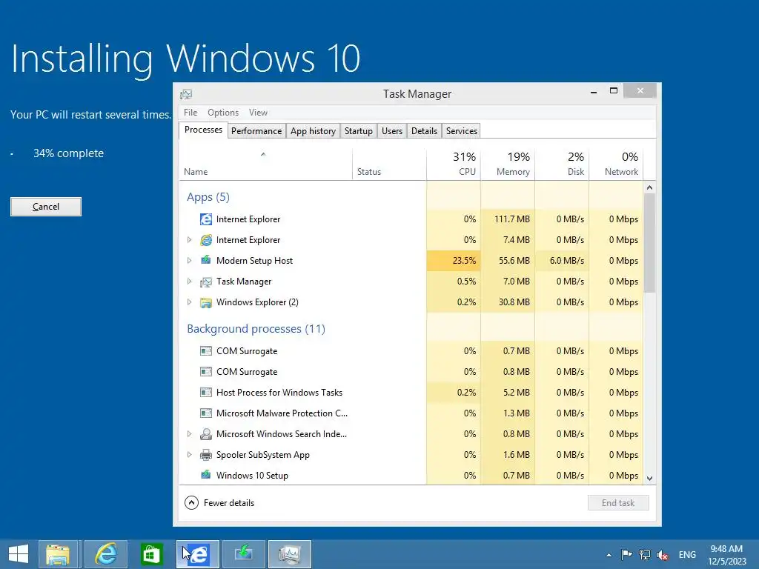Click the 111.7 MB memory value
Viewport: 759px width, 569px height.
click(511, 219)
